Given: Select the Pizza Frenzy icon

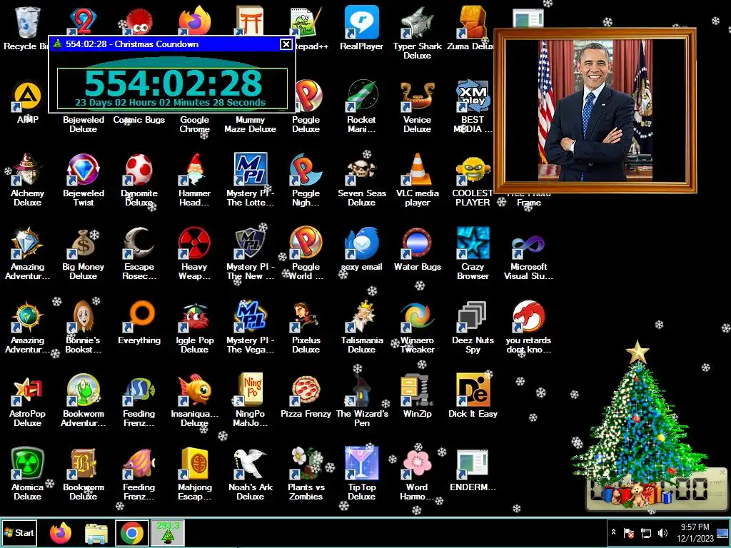Looking at the screenshot, I should [306, 390].
